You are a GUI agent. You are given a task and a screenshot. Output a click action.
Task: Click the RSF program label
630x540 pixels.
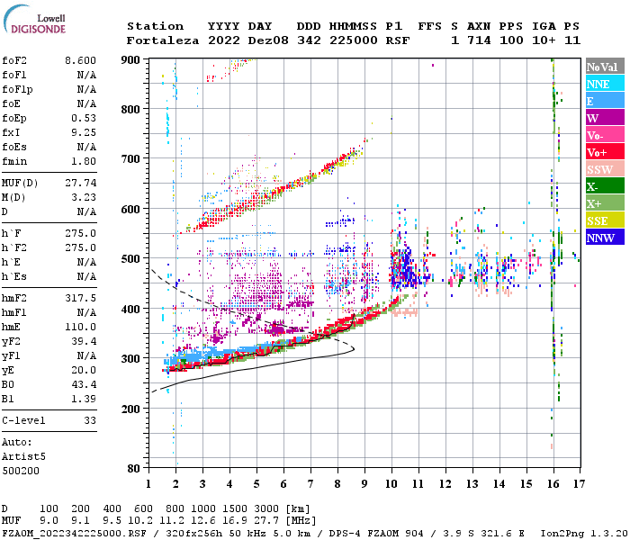pyautogui.click(x=398, y=40)
